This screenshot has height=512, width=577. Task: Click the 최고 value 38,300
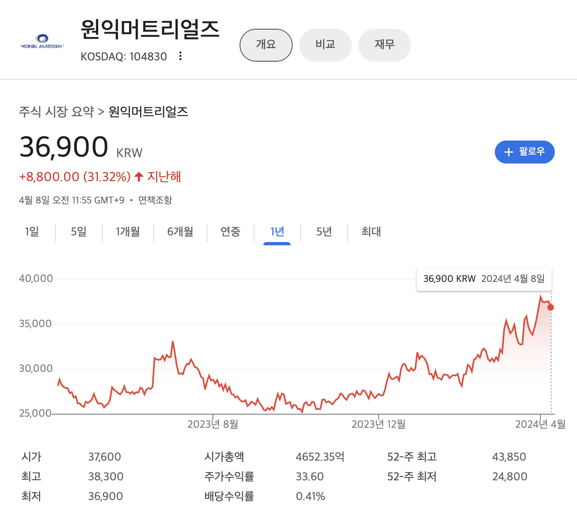point(106,477)
